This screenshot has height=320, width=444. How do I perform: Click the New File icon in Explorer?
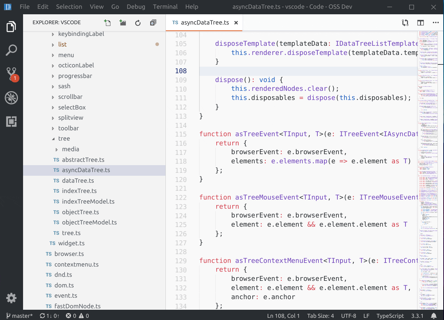(107, 23)
